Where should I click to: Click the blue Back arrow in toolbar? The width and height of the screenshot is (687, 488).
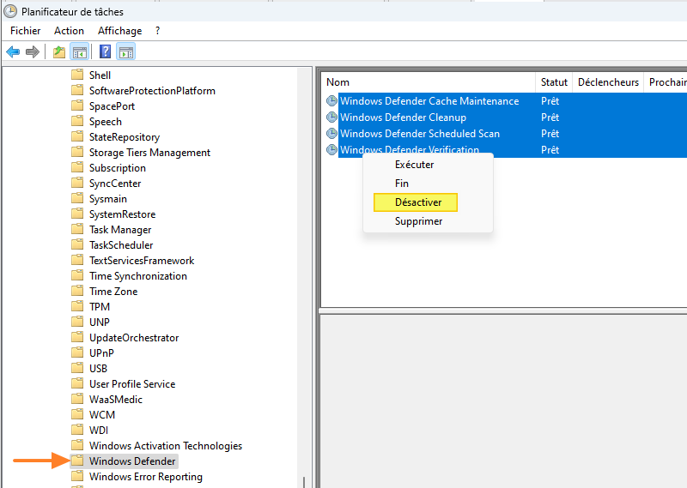point(13,52)
